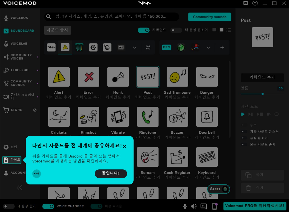Open TTSPEECH in sidebar
Image resolution: width=289 pixels, height=212 pixels.
point(20,70)
